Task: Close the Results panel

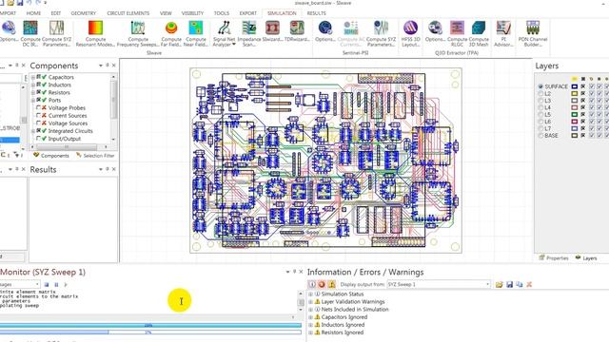Action: (x=113, y=169)
